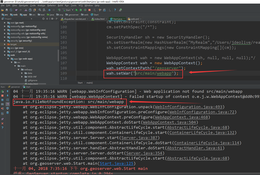Click the Print console icon

tap(8, 108)
